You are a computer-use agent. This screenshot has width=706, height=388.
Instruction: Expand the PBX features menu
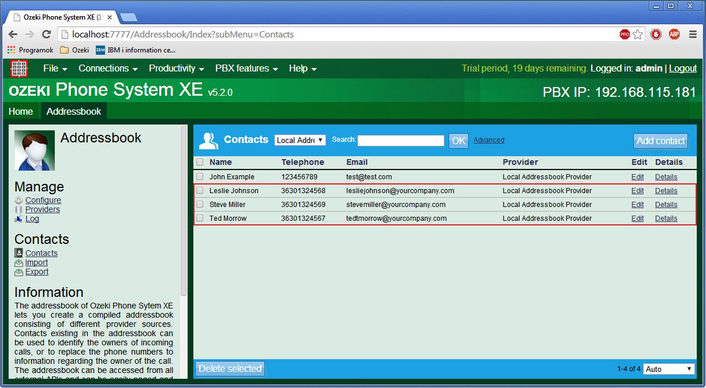[246, 68]
